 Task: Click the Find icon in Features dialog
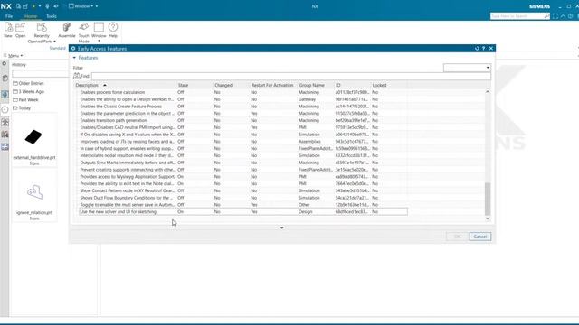(76, 76)
